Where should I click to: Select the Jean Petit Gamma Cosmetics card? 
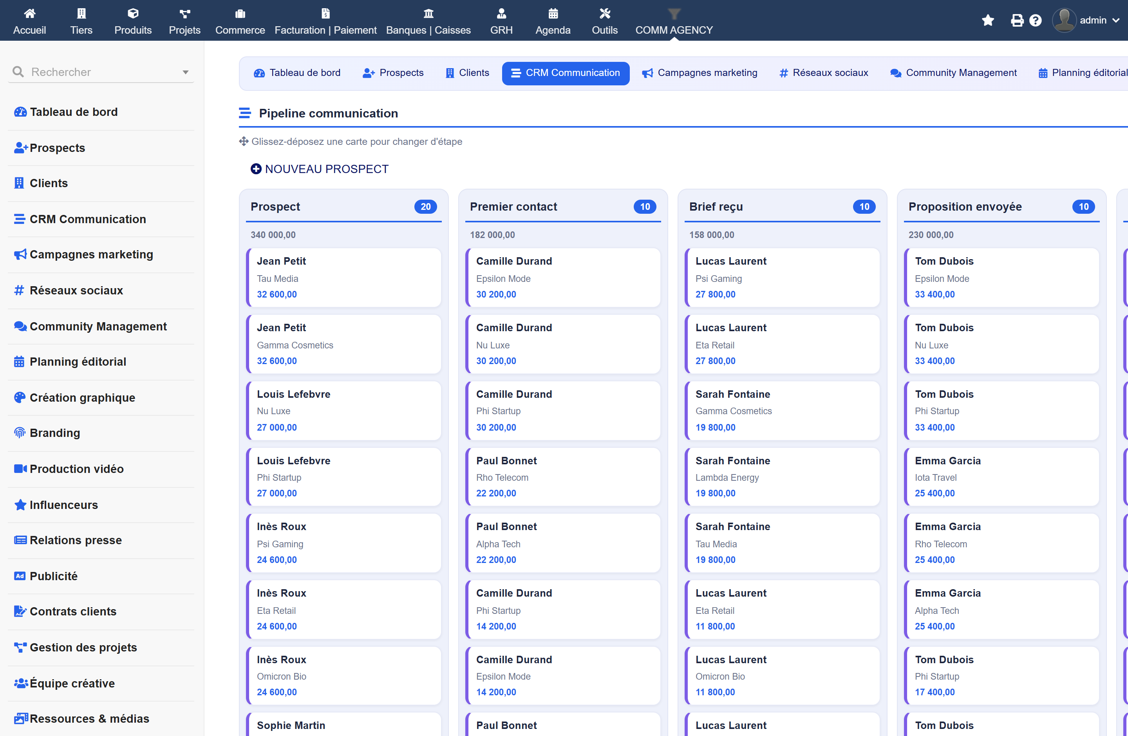[343, 344]
